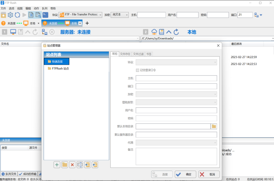Image resolution: width=274 pixels, height=181 pixels.
Task: Click the green plus add site button
Action: 57,165
